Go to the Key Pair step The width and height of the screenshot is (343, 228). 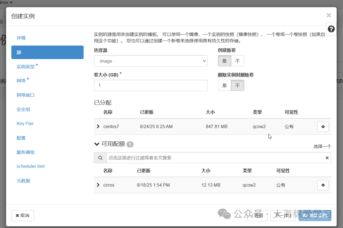[25, 124]
